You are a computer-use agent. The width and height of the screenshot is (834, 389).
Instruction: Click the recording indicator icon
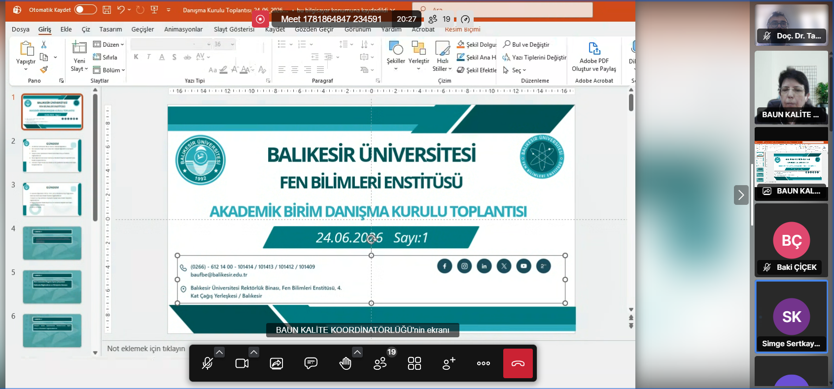pyautogui.click(x=260, y=19)
